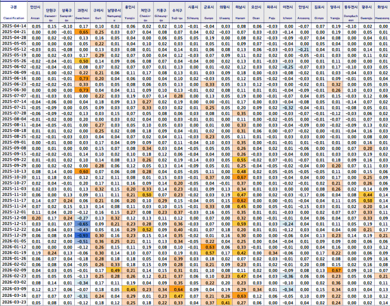This screenshot has height=306, width=390.
Task: Select the 군포시 Gunpo column header
Action: [x=209, y=12]
